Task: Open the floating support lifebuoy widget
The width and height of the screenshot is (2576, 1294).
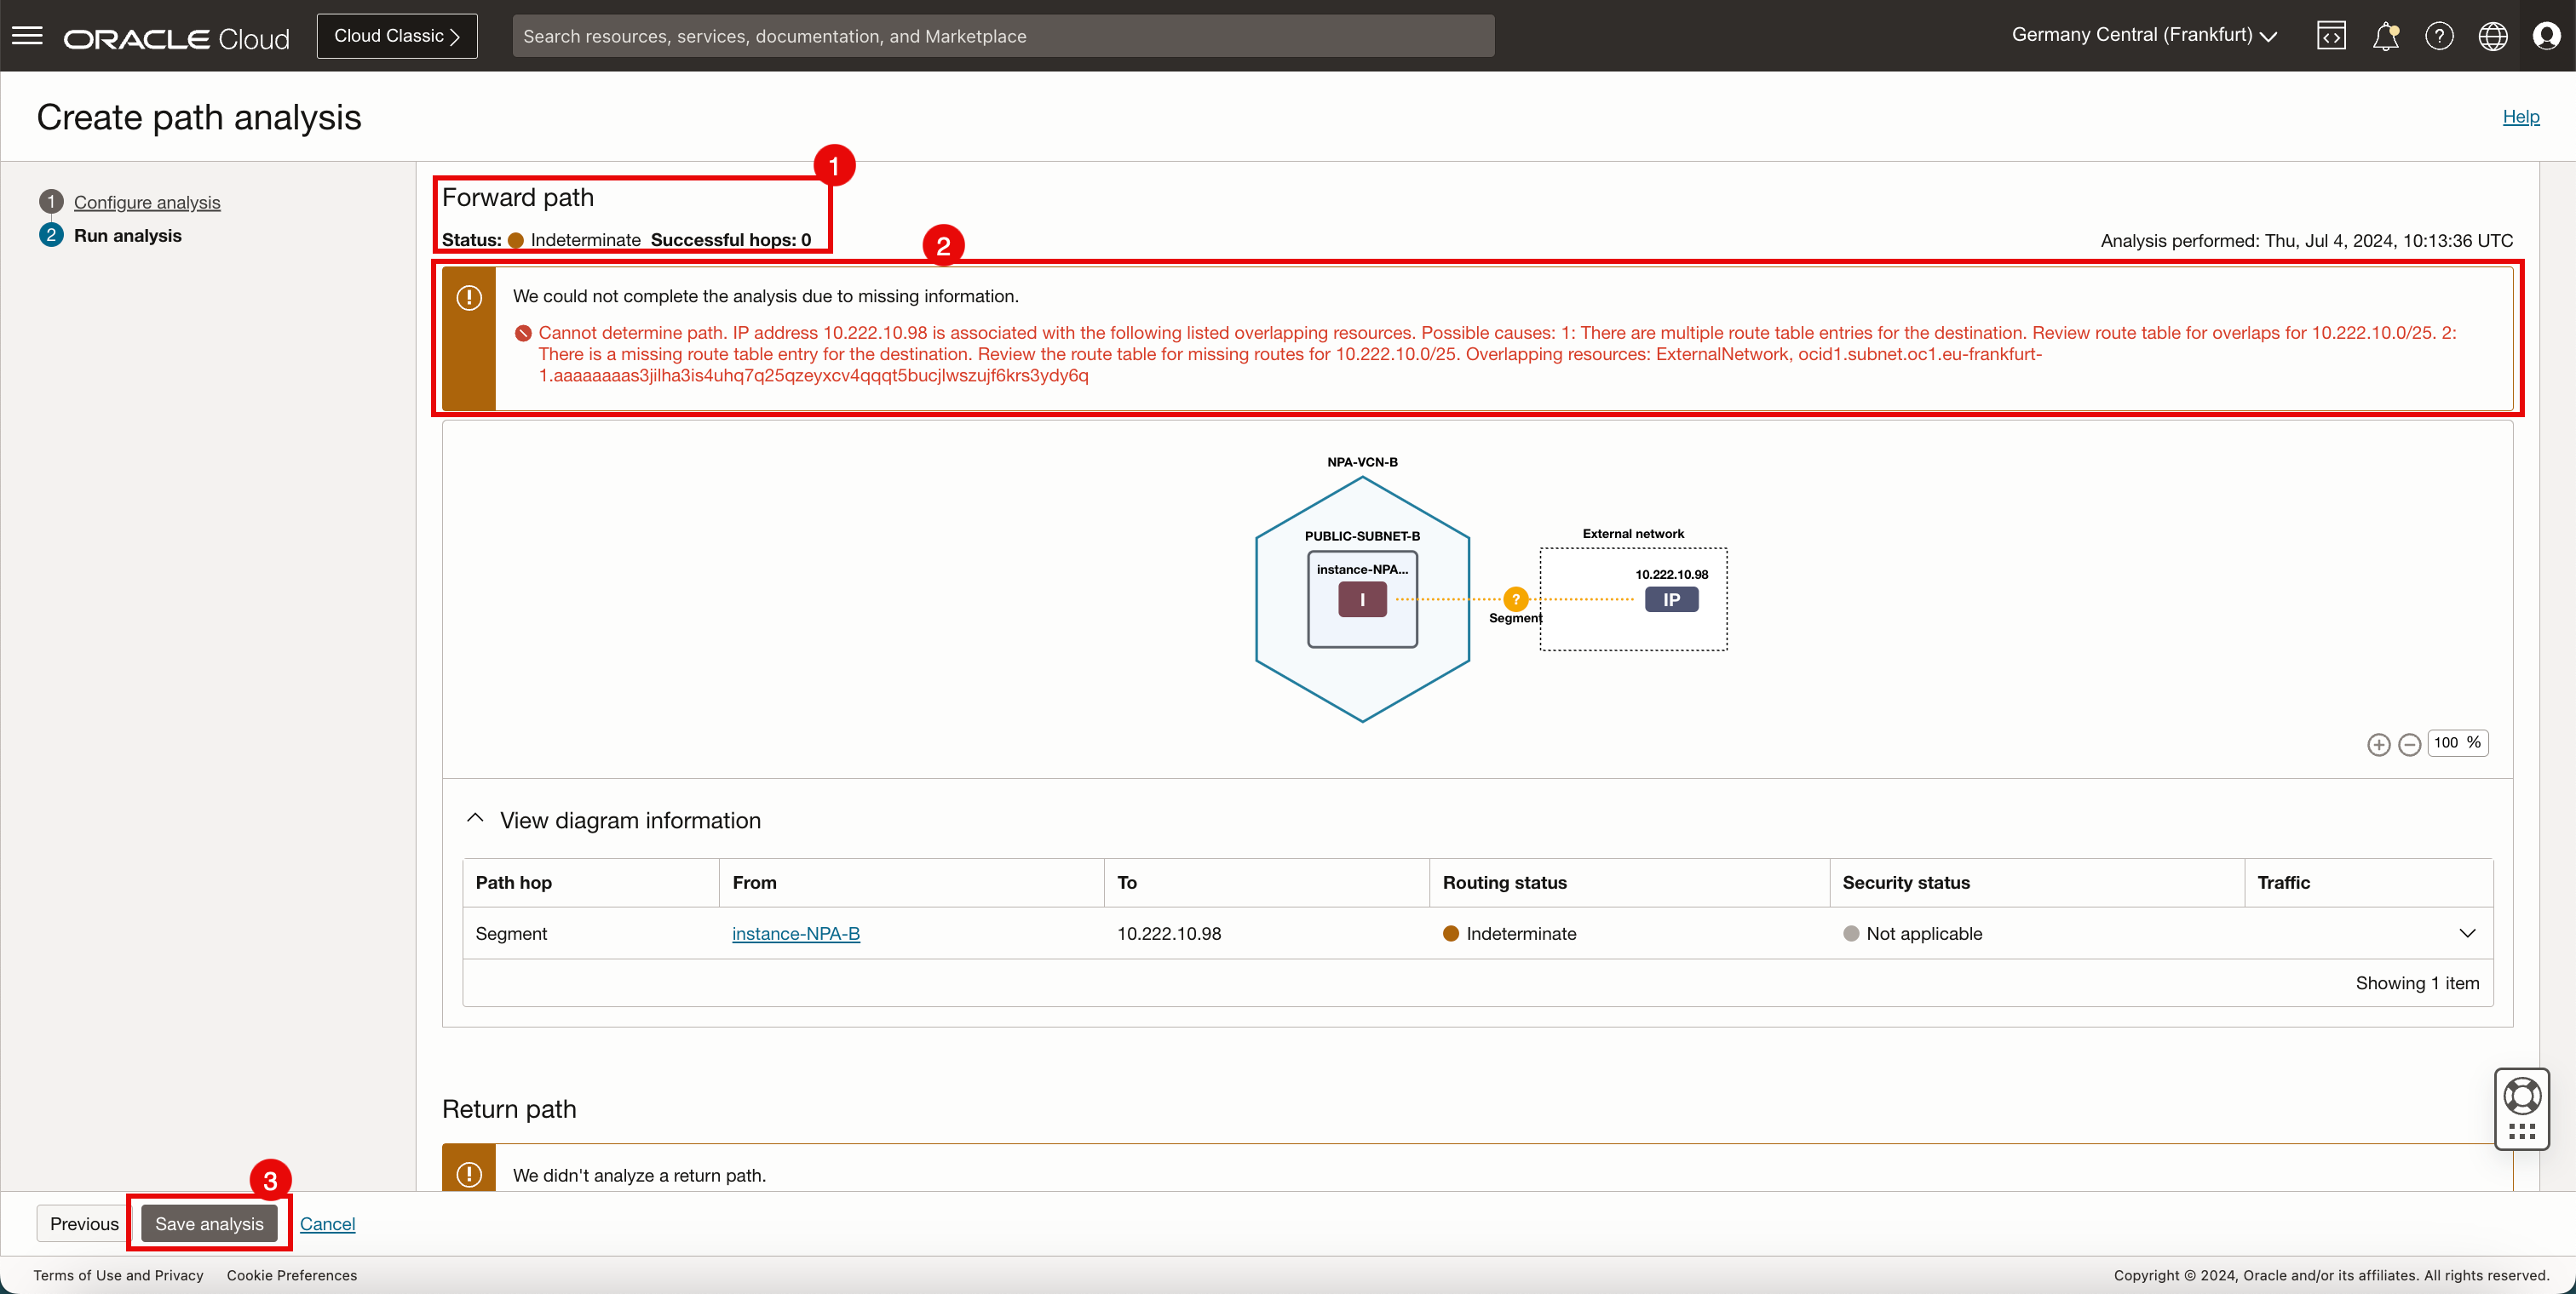Action: 2522,1096
